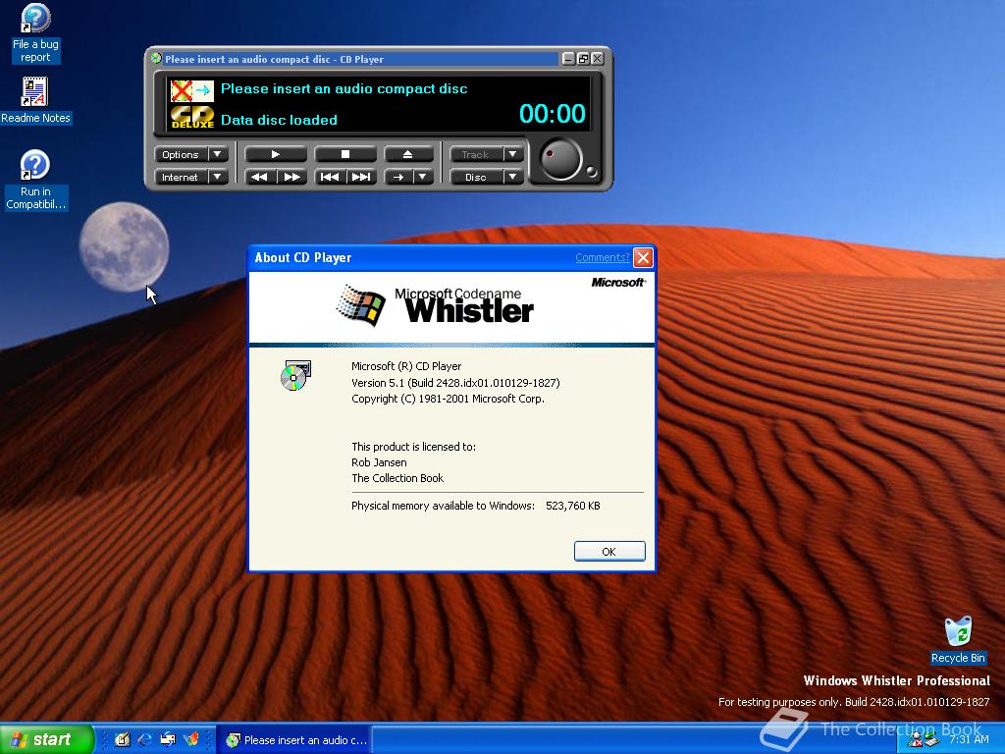Open the Comments? link in About dialog
Image resolution: width=1005 pixels, height=754 pixels.
(603, 258)
